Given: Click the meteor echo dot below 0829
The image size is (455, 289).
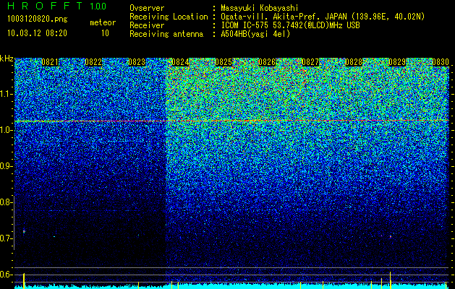Looking at the screenshot, I should coord(391,236).
